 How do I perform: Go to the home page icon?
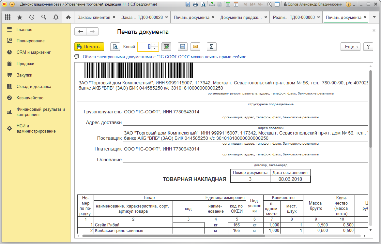(68, 17)
